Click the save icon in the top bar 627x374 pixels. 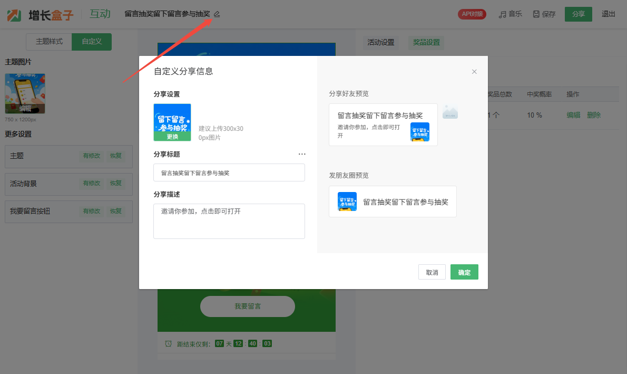tap(536, 14)
